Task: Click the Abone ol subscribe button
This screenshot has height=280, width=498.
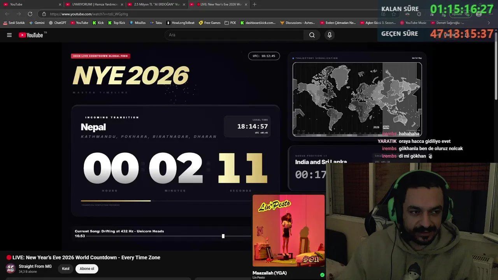Action: (x=87, y=269)
